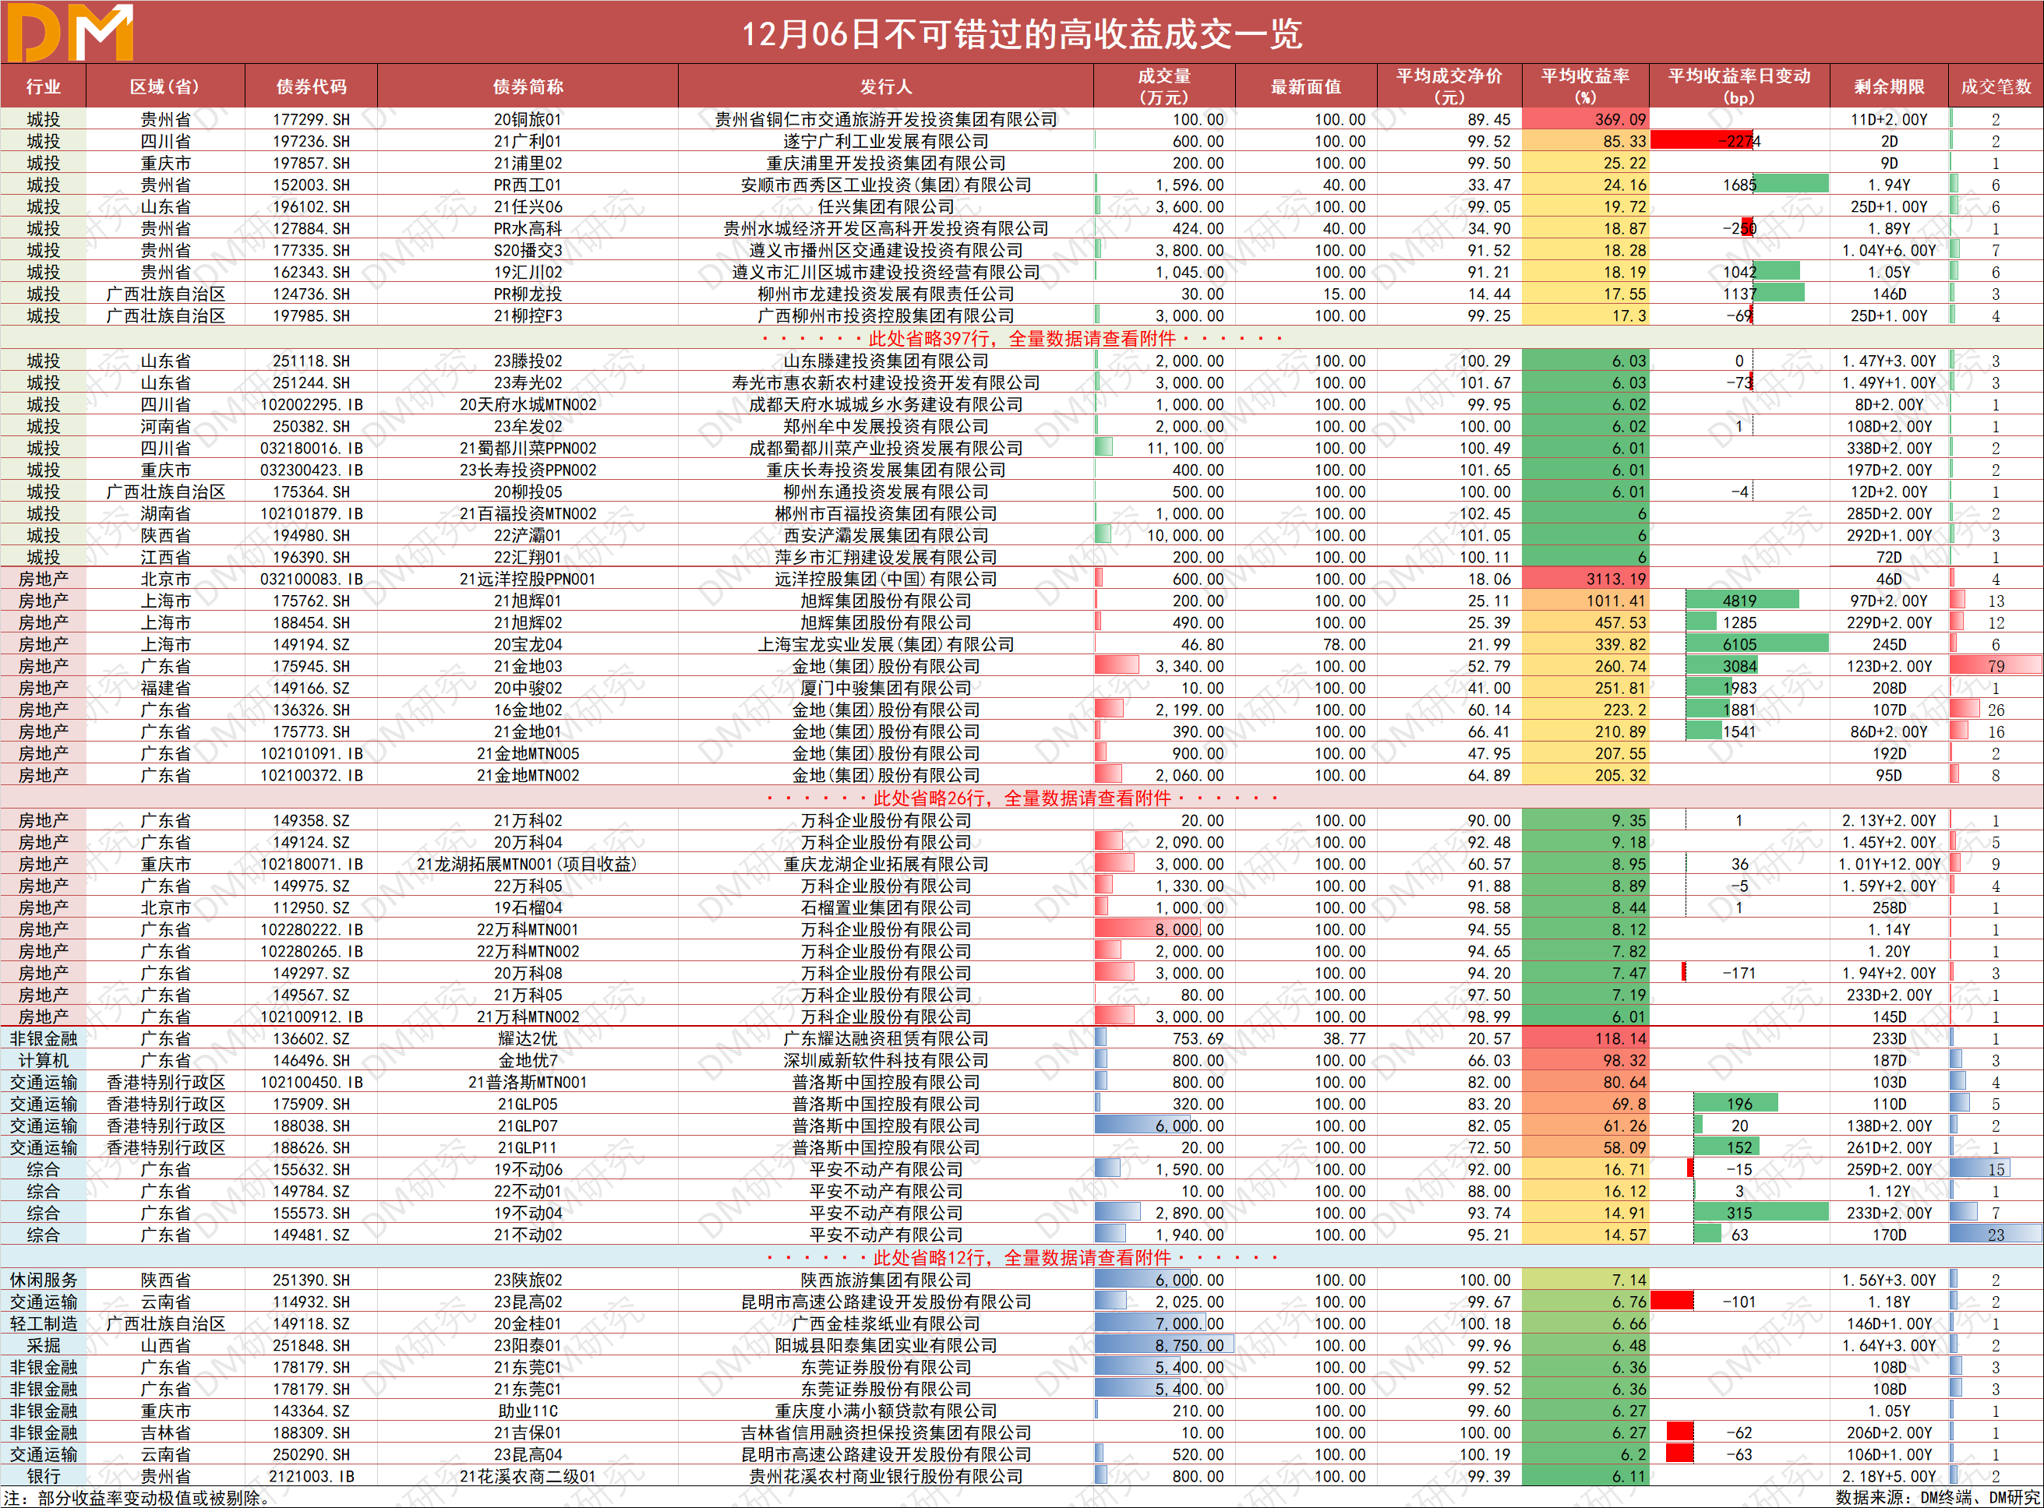The width and height of the screenshot is (2044, 1508).
Task: Select the 平均收益率(%) column header
Action: (1586, 86)
